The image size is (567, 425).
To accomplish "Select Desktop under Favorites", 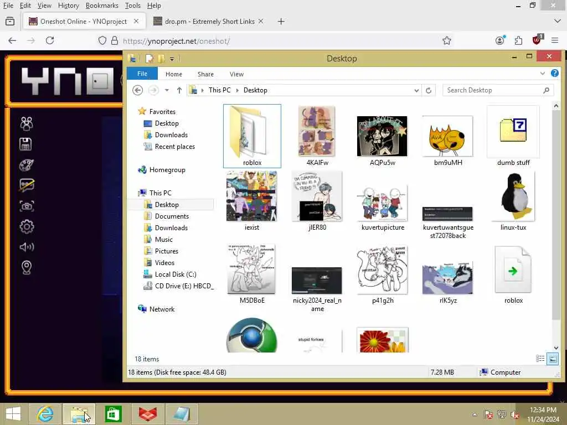I will (x=166, y=123).
